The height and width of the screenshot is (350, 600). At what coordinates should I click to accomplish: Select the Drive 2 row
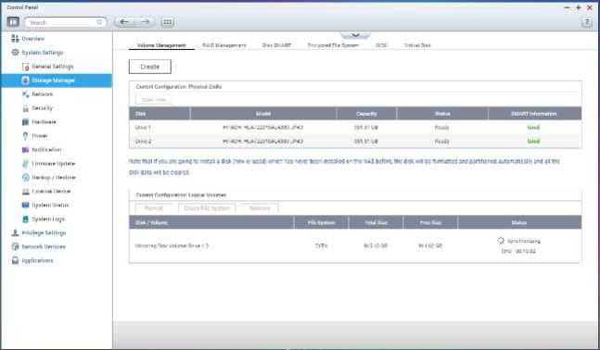[355, 141]
